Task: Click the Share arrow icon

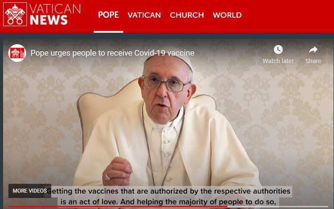Action: [313, 49]
